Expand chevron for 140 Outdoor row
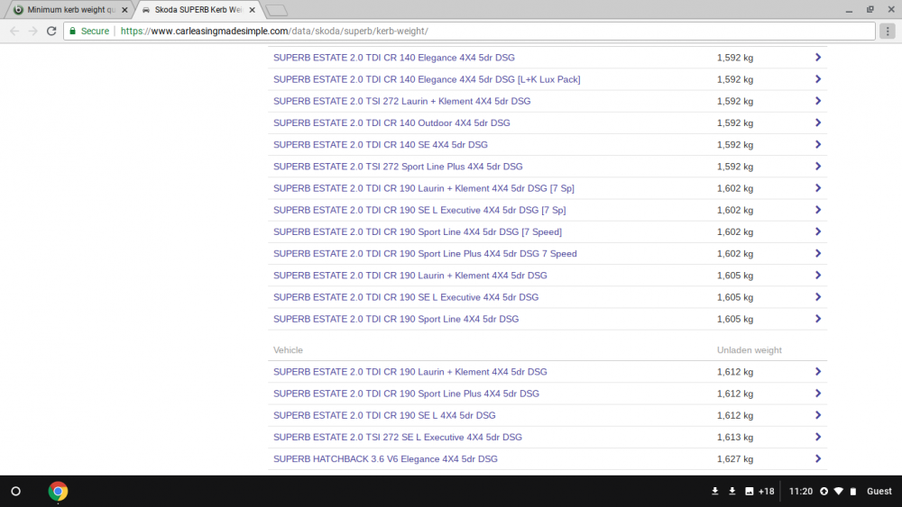 [817, 122]
